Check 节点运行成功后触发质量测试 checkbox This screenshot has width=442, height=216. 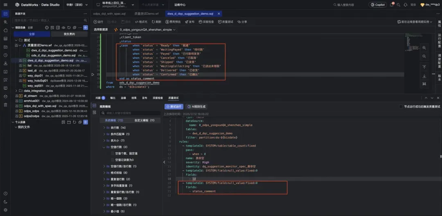click(x=401, y=107)
